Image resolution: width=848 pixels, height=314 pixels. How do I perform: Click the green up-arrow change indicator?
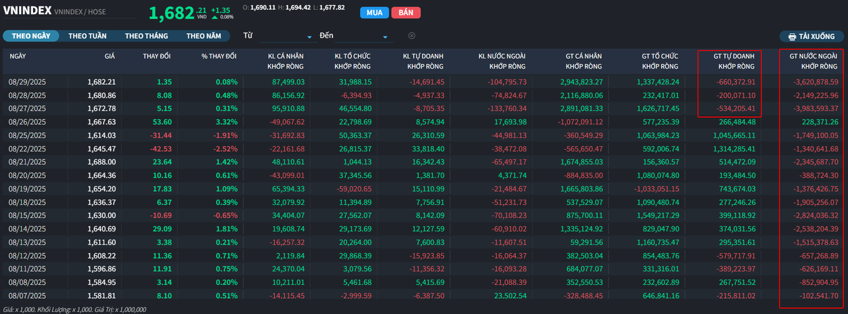[215, 17]
